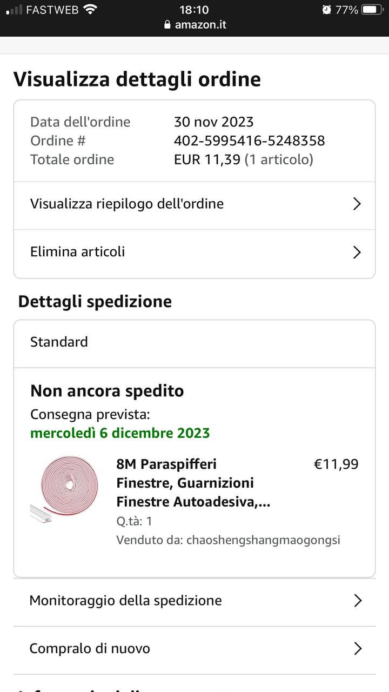Open Elimina articoli option

[78, 251]
